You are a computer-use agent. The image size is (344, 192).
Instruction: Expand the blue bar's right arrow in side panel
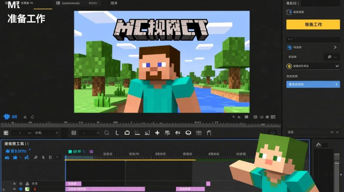pyautogui.click(x=337, y=84)
